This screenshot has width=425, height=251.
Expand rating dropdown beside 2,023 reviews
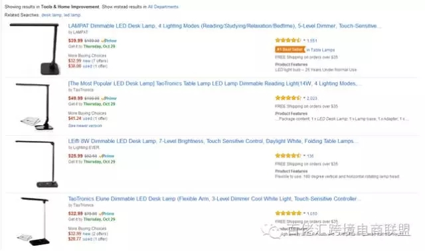tap(304, 98)
